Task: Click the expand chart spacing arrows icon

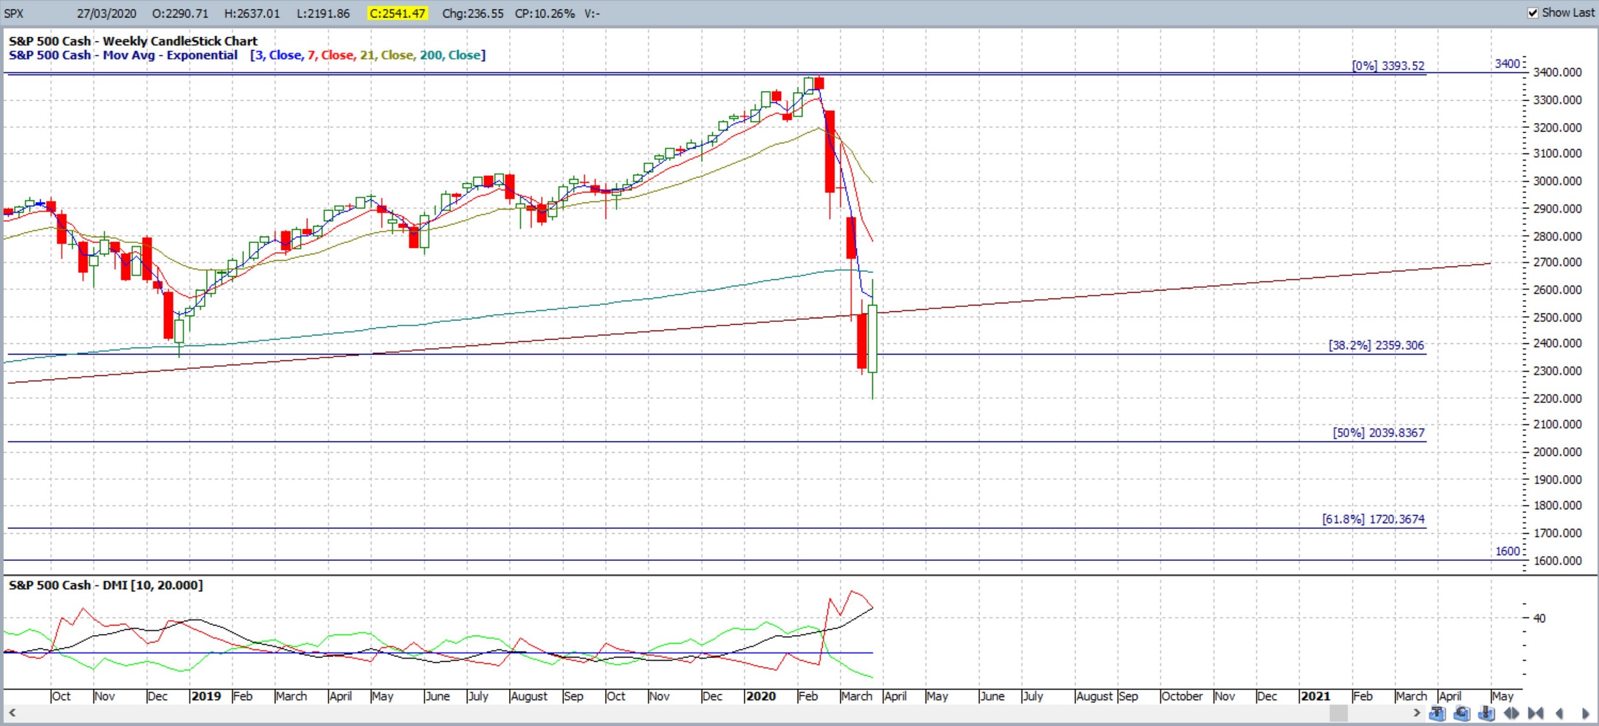Action: (x=1511, y=713)
